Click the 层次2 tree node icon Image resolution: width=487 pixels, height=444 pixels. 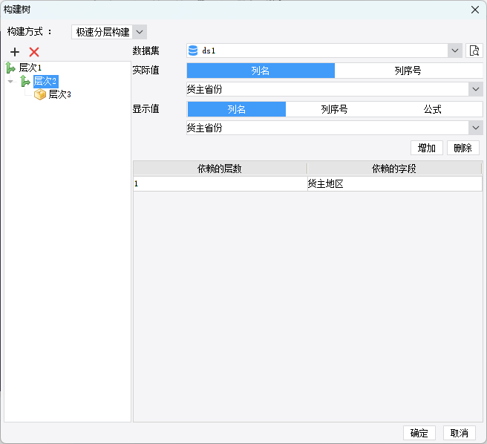click(x=25, y=81)
